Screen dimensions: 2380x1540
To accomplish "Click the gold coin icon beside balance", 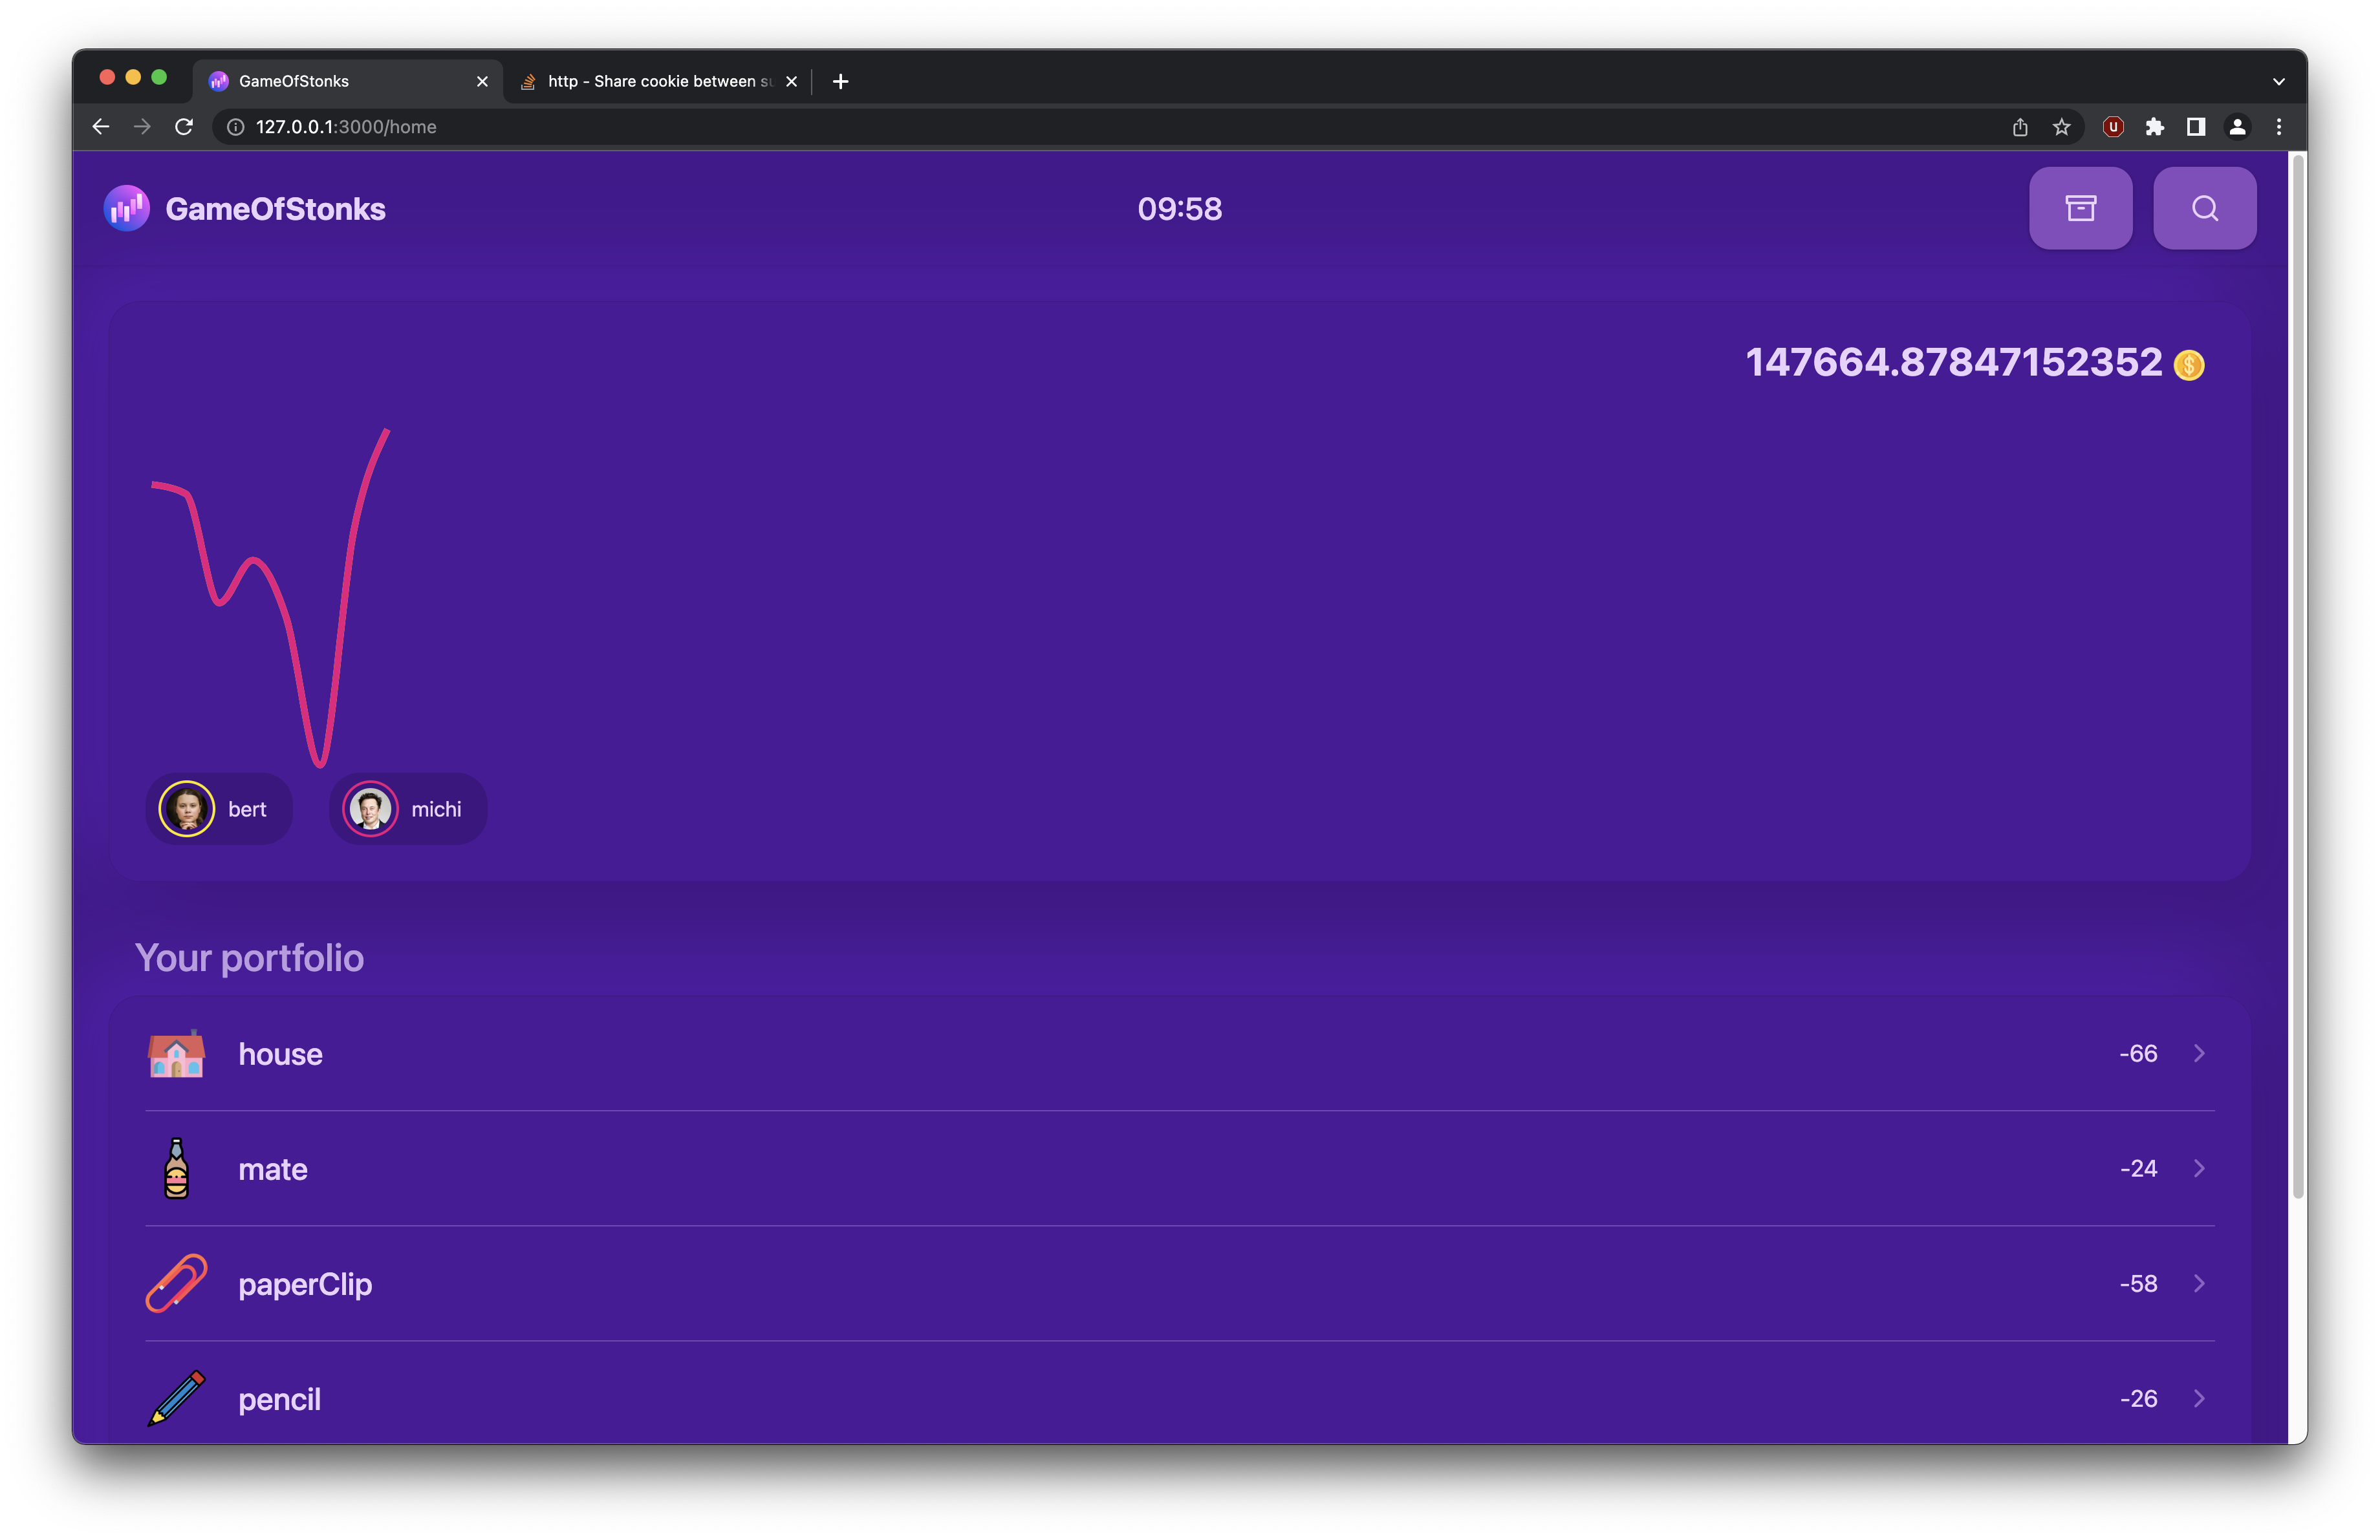I will (x=2189, y=365).
